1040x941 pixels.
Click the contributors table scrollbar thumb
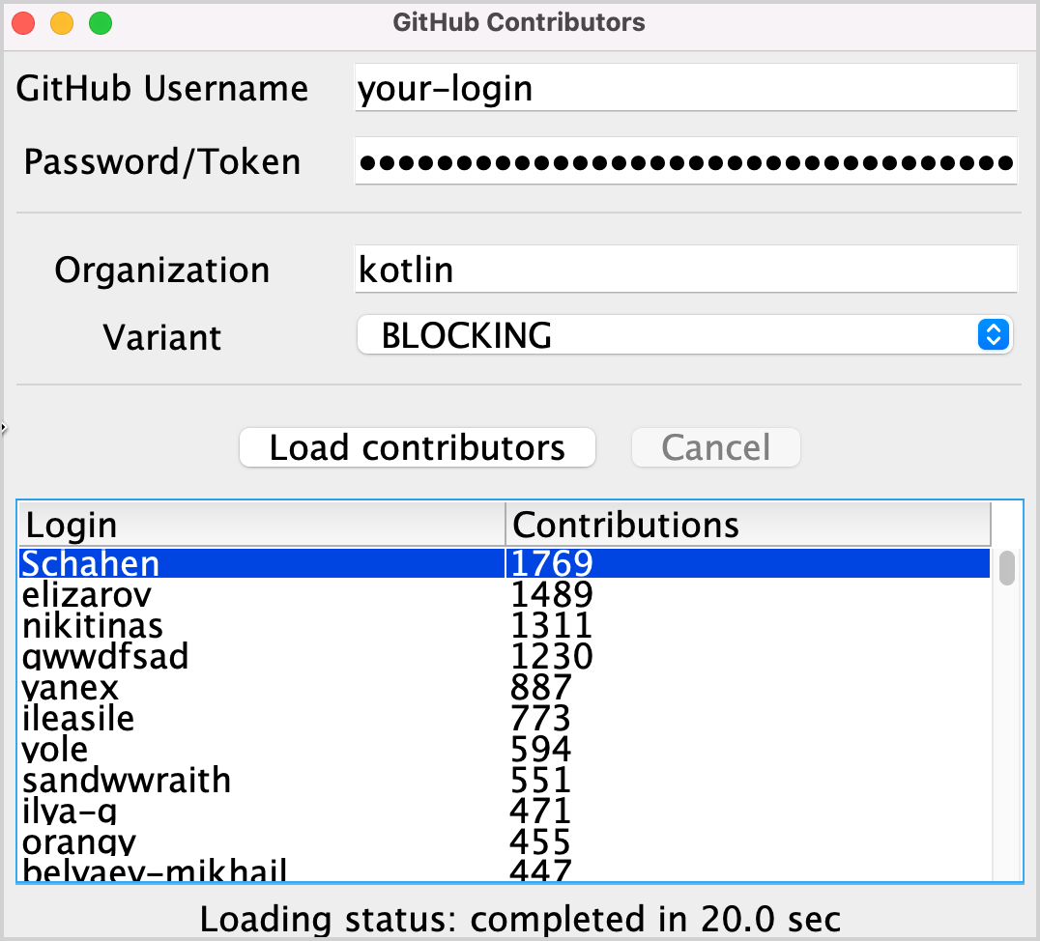(1007, 568)
